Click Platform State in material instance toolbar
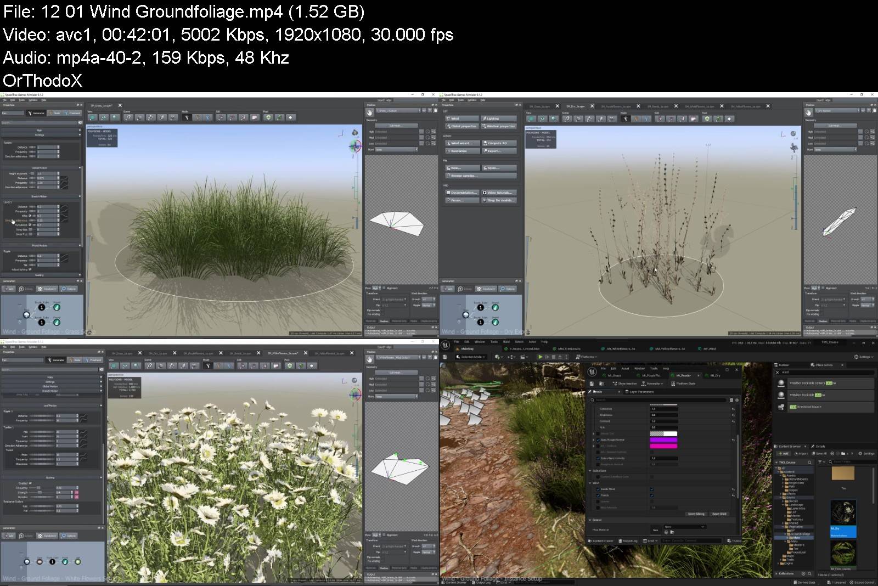Viewport: 878px width, 586px height. [x=683, y=384]
